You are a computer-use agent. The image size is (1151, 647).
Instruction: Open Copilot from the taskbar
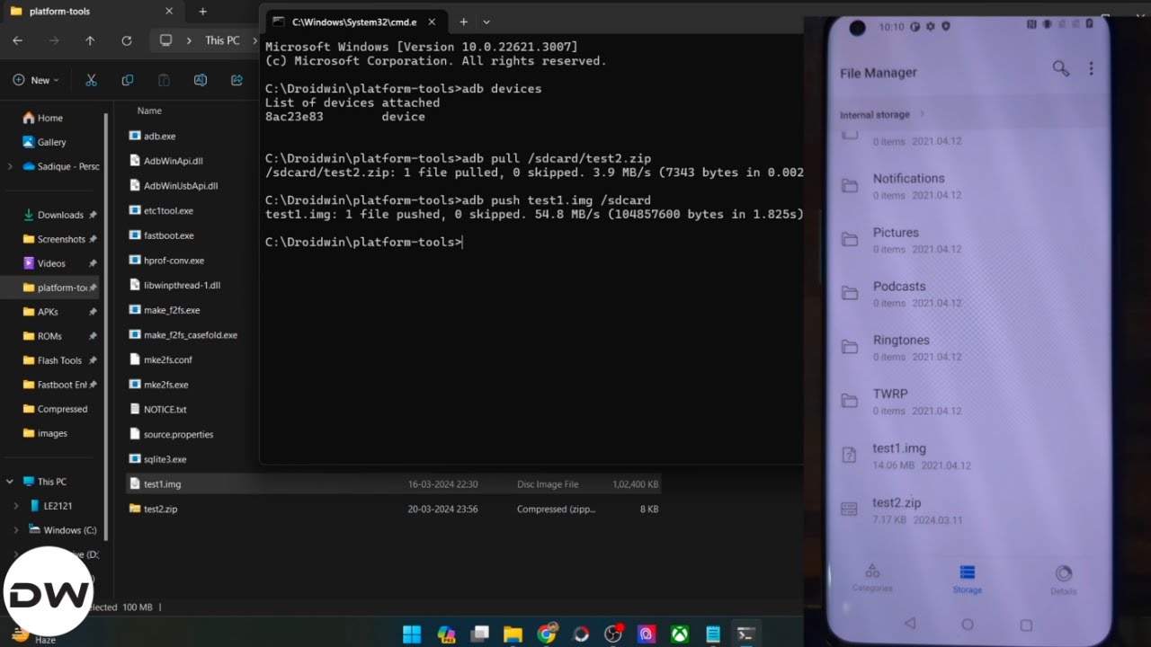tap(445, 634)
